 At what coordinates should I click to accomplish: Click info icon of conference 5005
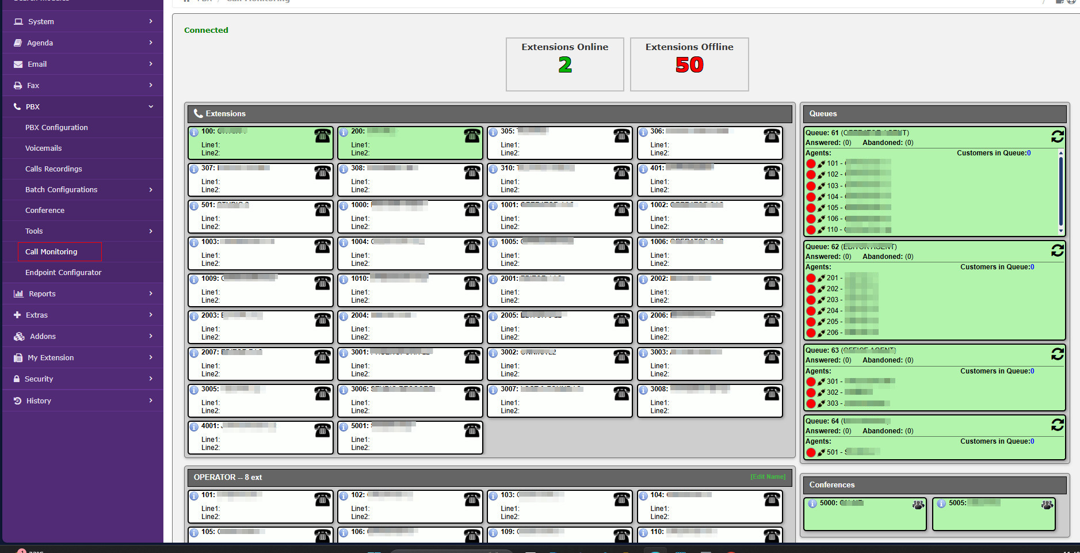pyautogui.click(x=941, y=504)
